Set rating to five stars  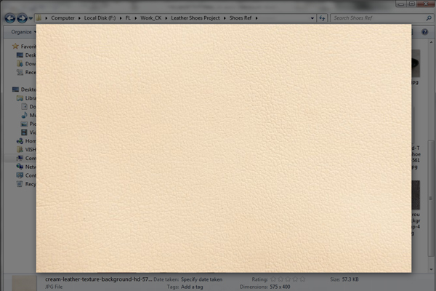(x=302, y=279)
